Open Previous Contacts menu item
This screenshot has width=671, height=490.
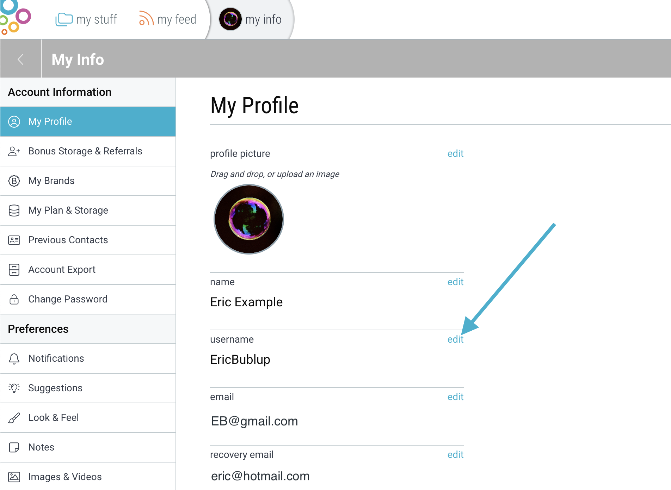point(88,240)
